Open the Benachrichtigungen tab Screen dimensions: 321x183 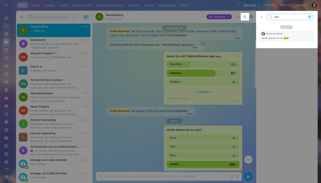click(110, 5)
